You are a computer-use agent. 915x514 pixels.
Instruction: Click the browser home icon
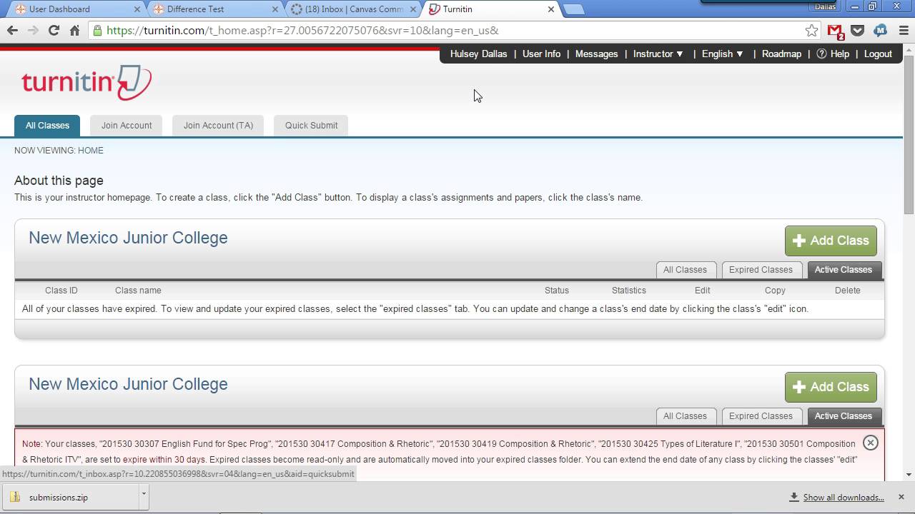click(74, 30)
